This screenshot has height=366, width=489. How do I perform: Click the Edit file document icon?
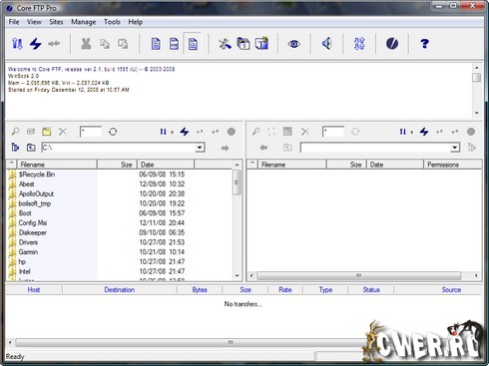(x=174, y=44)
